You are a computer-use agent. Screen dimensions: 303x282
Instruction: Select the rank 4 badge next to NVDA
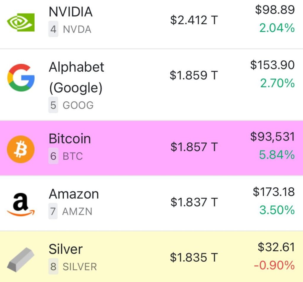pos(53,29)
